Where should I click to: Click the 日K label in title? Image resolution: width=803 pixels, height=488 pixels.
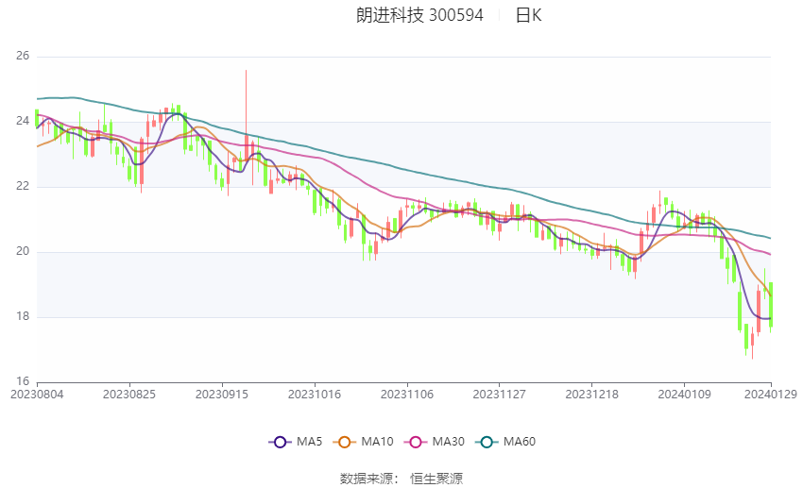pyautogui.click(x=528, y=15)
